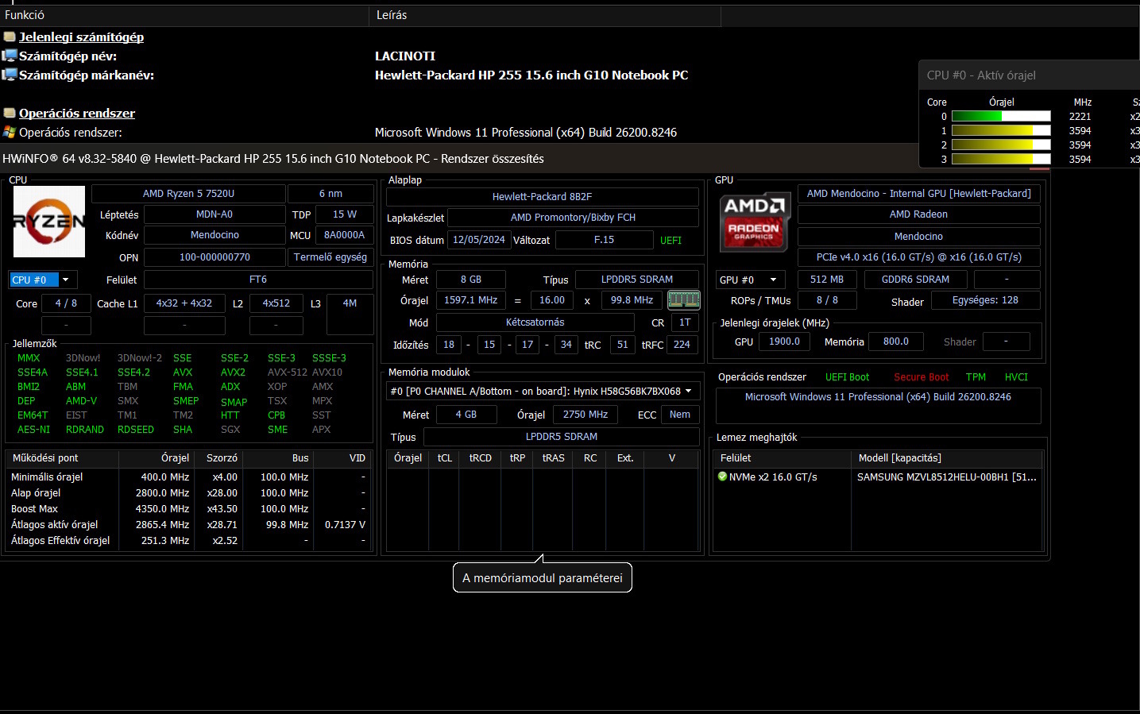The height and width of the screenshot is (714, 1140).
Task: Click the Core 0 clock bar
Action: click(1001, 116)
